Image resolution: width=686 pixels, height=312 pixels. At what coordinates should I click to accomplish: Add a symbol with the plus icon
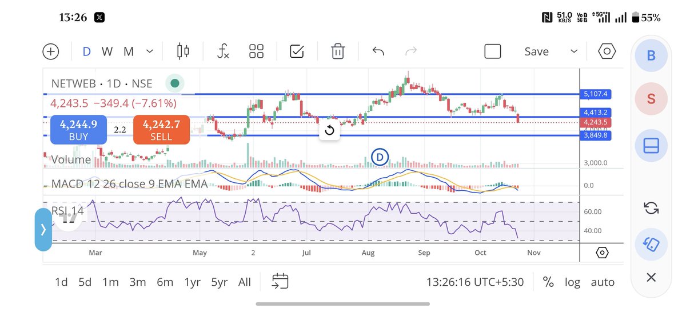[x=51, y=51]
